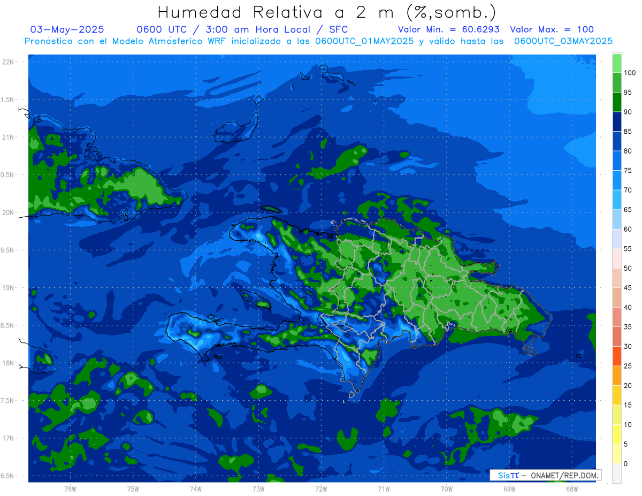
Task: Click legend value label "30"
Action: coord(628,346)
